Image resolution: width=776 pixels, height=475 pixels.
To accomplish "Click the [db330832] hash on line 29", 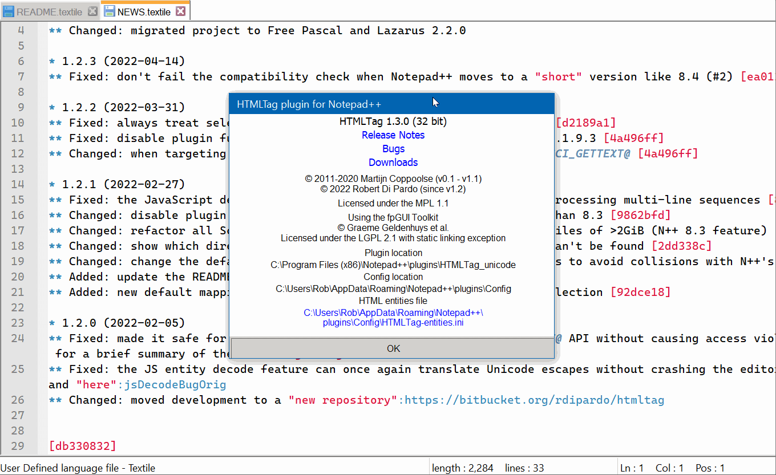I will click(83, 446).
